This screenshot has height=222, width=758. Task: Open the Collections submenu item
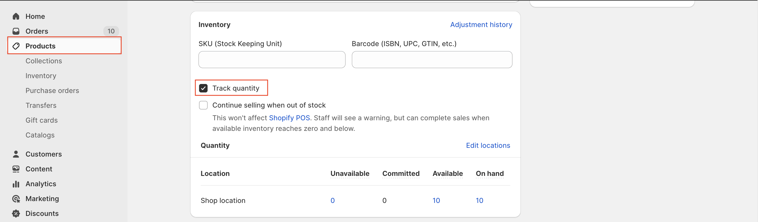pos(44,61)
